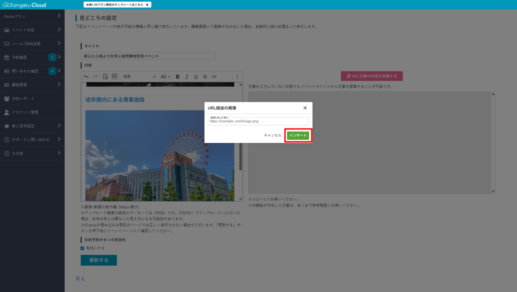517x292 pixels.
Task: Open the three-dot more options menu
Action: coord(237,77)
